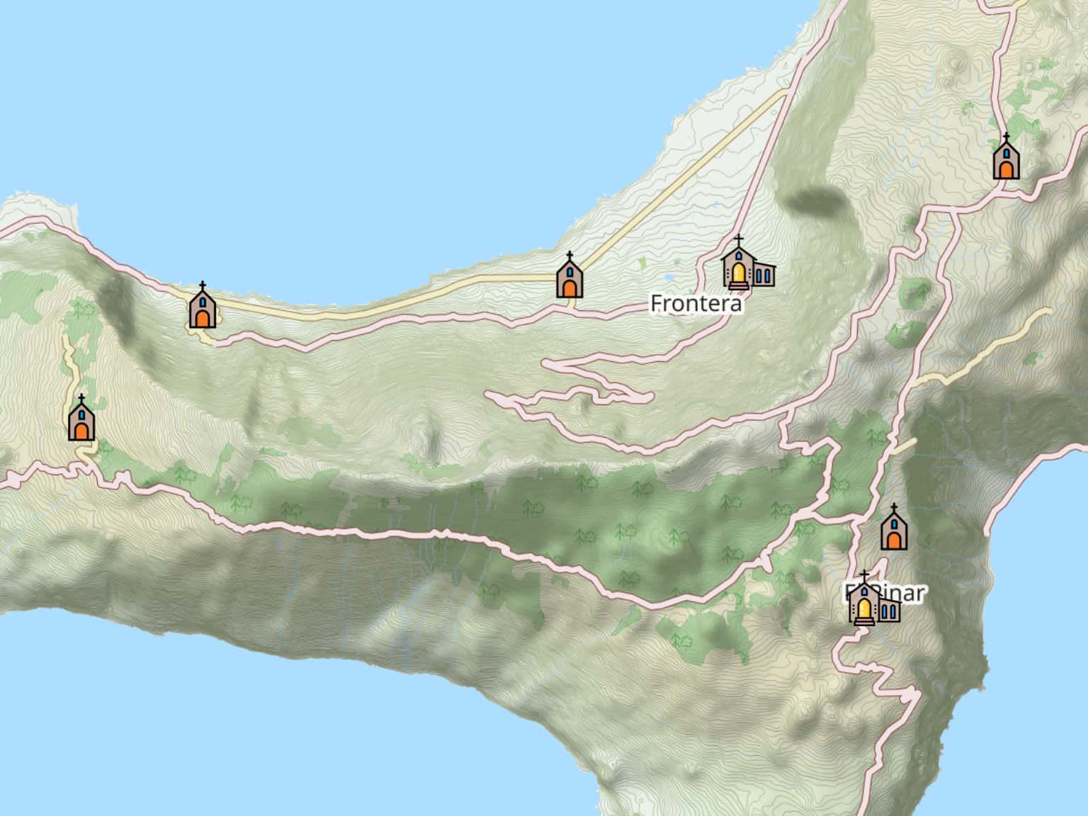Click the small blue pond west of Frontera church

coord(669,277)
